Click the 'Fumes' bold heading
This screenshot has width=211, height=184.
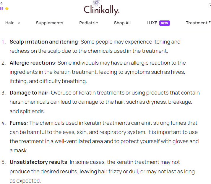(18, 123)
